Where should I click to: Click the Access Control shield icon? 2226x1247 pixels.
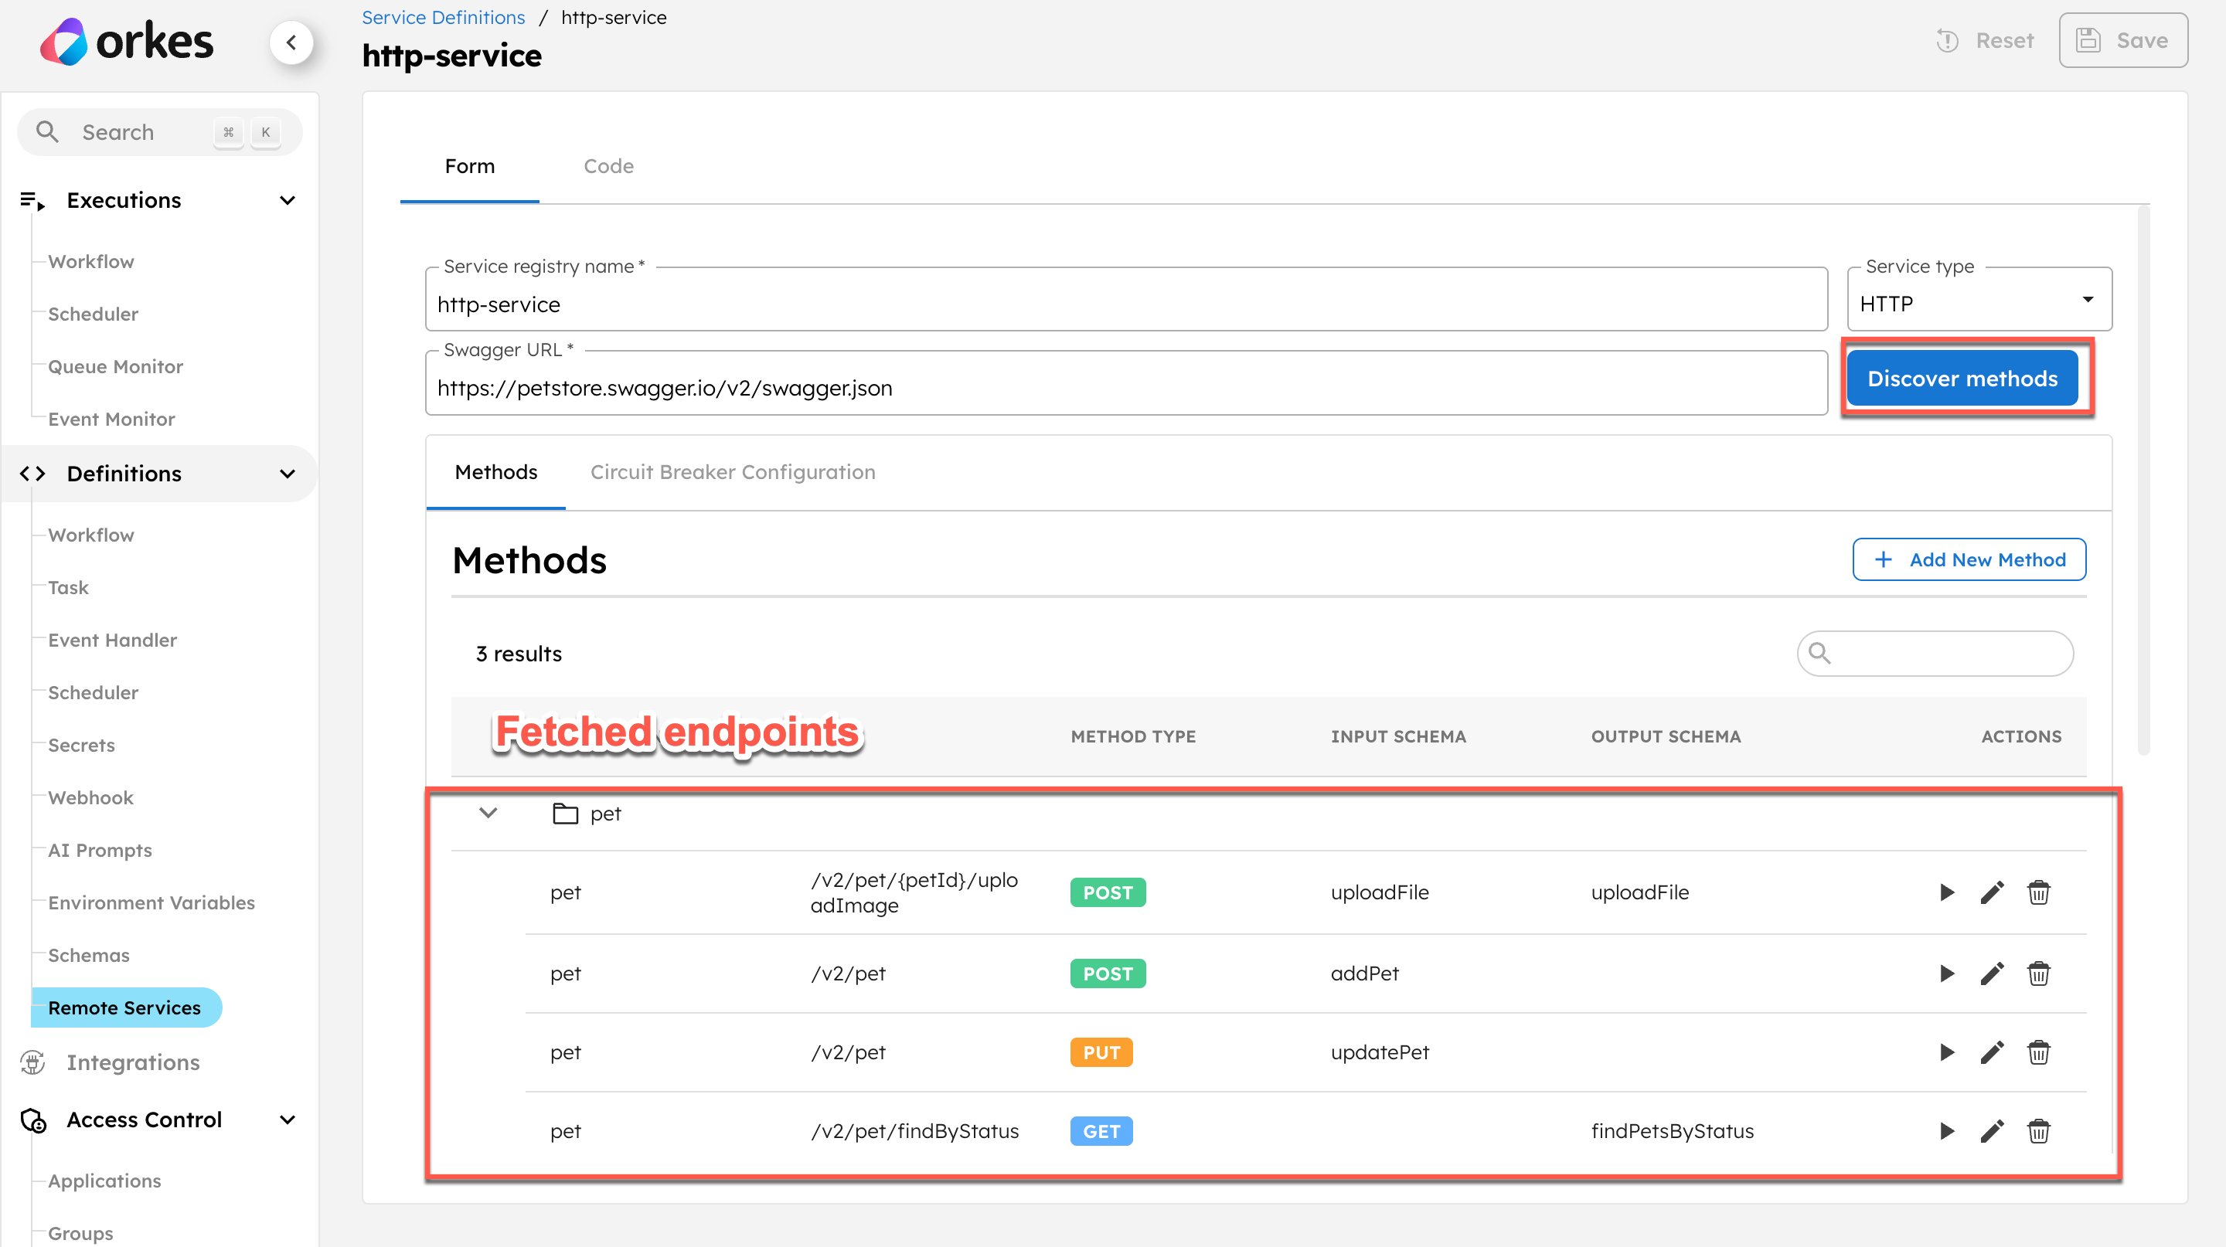tap(32, 1120)
